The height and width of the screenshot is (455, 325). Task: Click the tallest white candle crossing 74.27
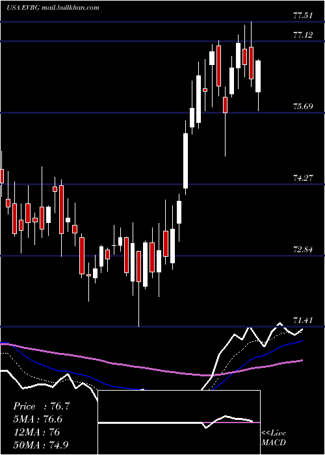(185, 161)
